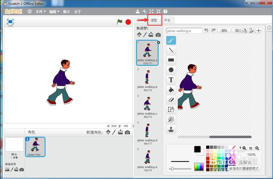Choose new costume from library
The height and width of the screenshot is (179, 273).
(139, 35)
